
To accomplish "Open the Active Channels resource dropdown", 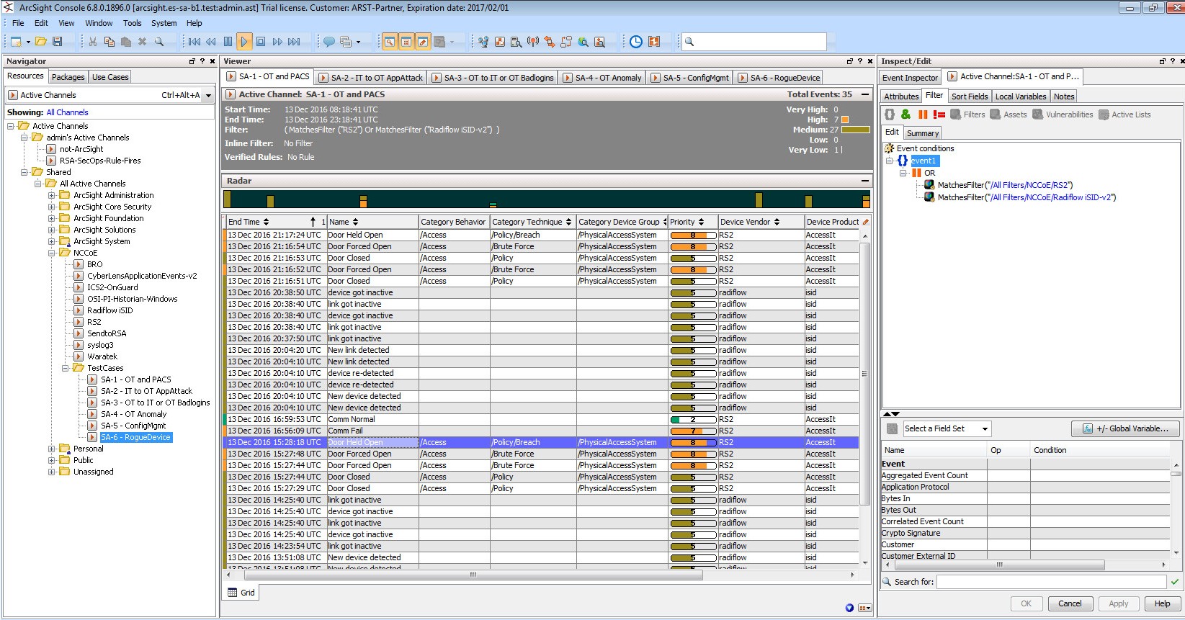I will click(x=208, y=95).
